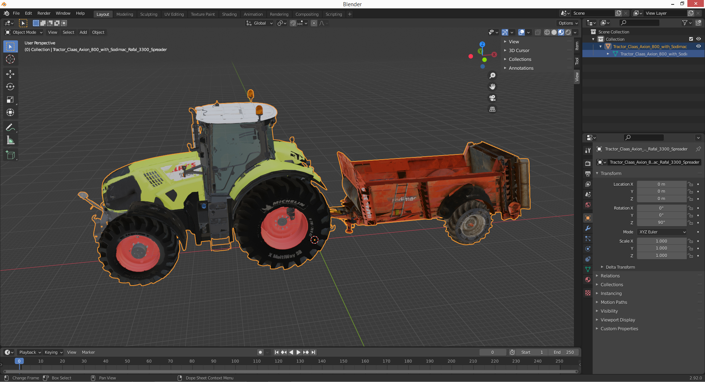Click the End frame field
The width and height of the screenshot is (705, 382).
pos(564,352)
